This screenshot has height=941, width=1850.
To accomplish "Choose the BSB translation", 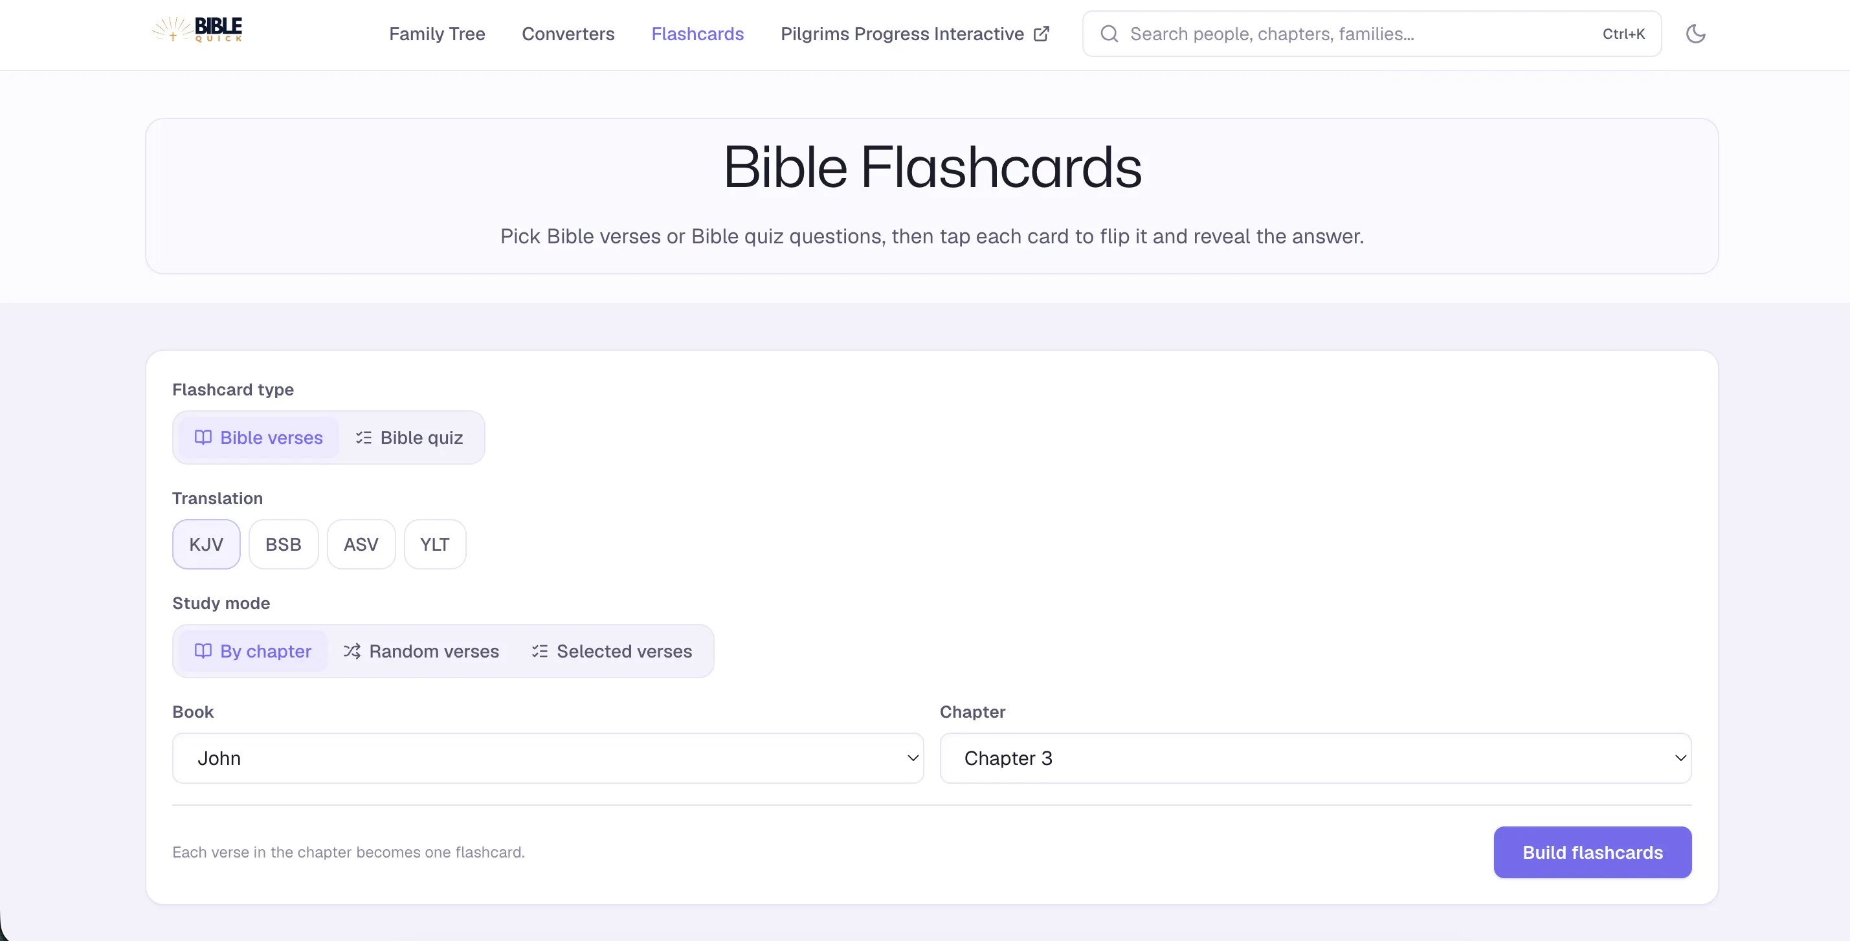I will tap(283, 544).
